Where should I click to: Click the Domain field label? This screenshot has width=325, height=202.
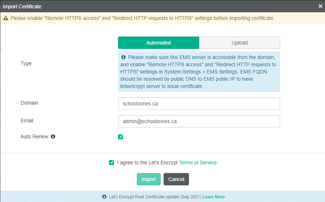coord(29,103)
